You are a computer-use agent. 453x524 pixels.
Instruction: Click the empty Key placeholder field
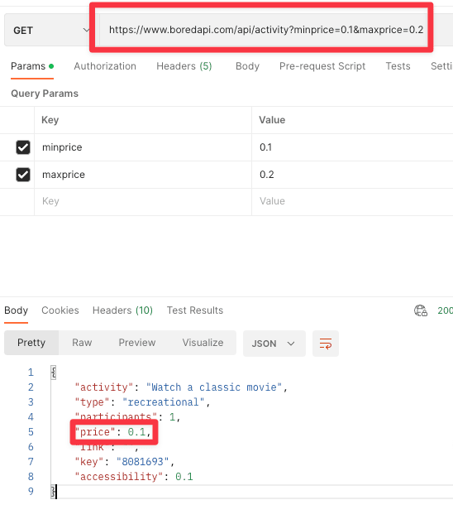pyautogui.click(x=143, y=201)
